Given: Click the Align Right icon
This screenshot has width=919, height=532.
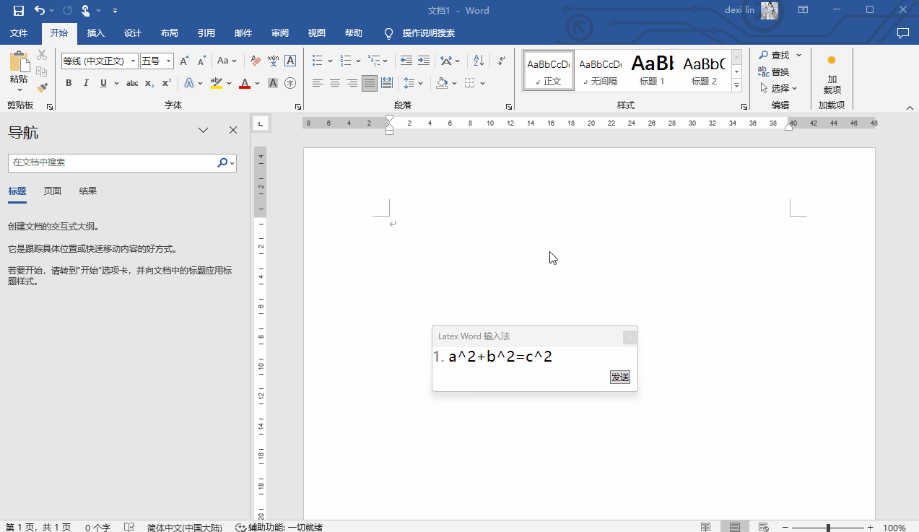Looking at the screenshot, I should [352, 84].
